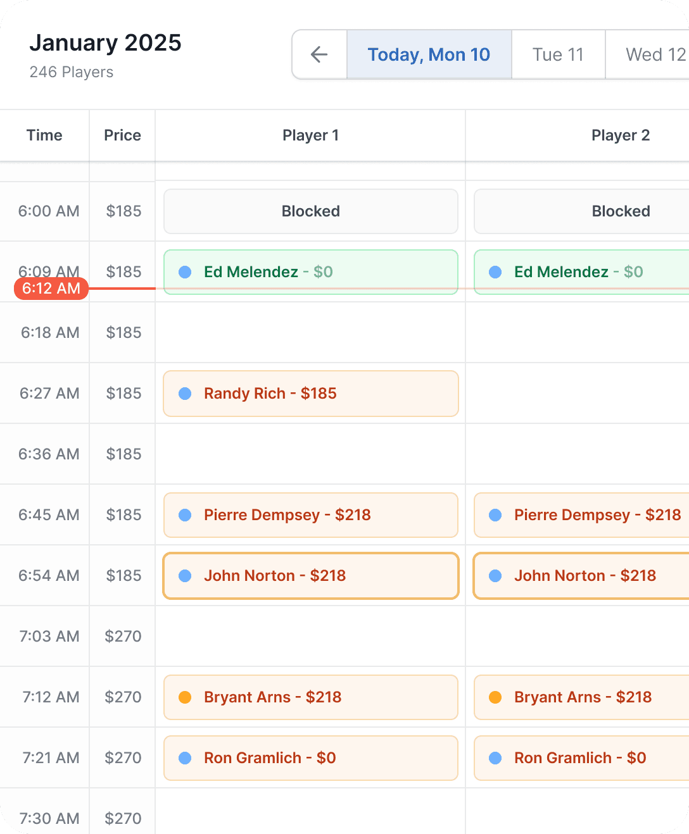The image size is (689, 834).
Task: Open John Norton's booking in Player 1
Action: pyautogui.click(x=310, y=576)
